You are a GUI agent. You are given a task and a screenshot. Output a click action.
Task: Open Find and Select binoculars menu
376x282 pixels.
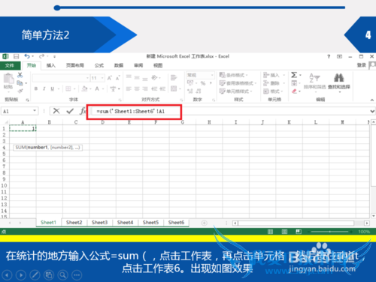pos(339,82)
